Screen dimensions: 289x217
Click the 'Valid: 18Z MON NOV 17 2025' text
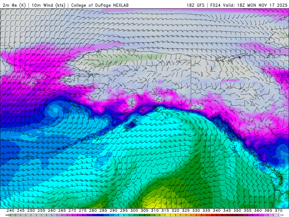(255, 5)
